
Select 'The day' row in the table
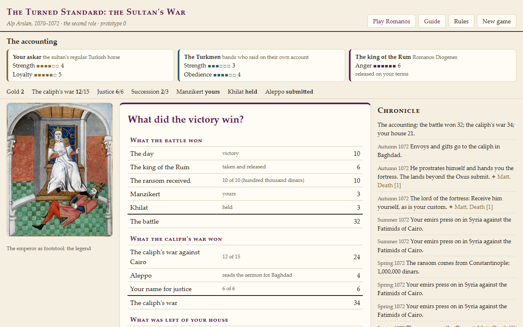(245, 154)
